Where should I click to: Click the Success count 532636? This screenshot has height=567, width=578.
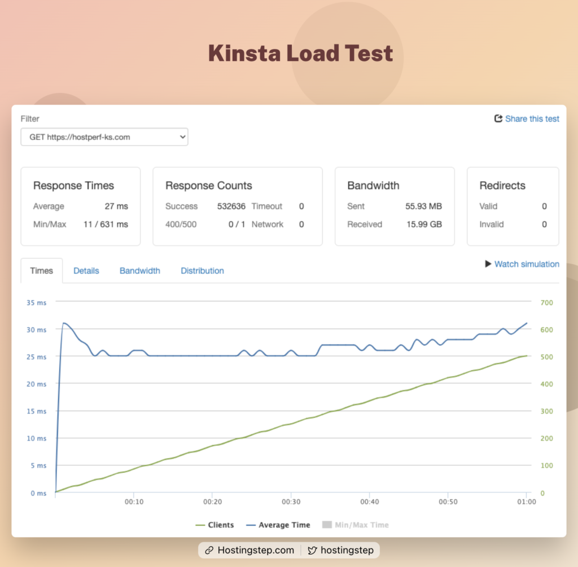click(x=231, y=206)
